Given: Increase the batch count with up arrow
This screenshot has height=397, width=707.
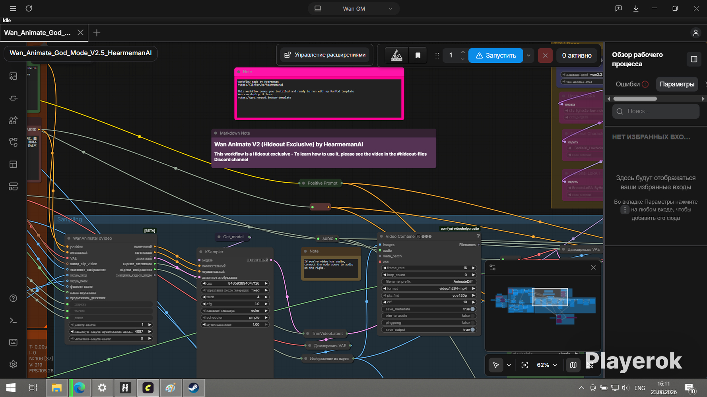Looking at the screenshot, I should [x=463, y=52].
